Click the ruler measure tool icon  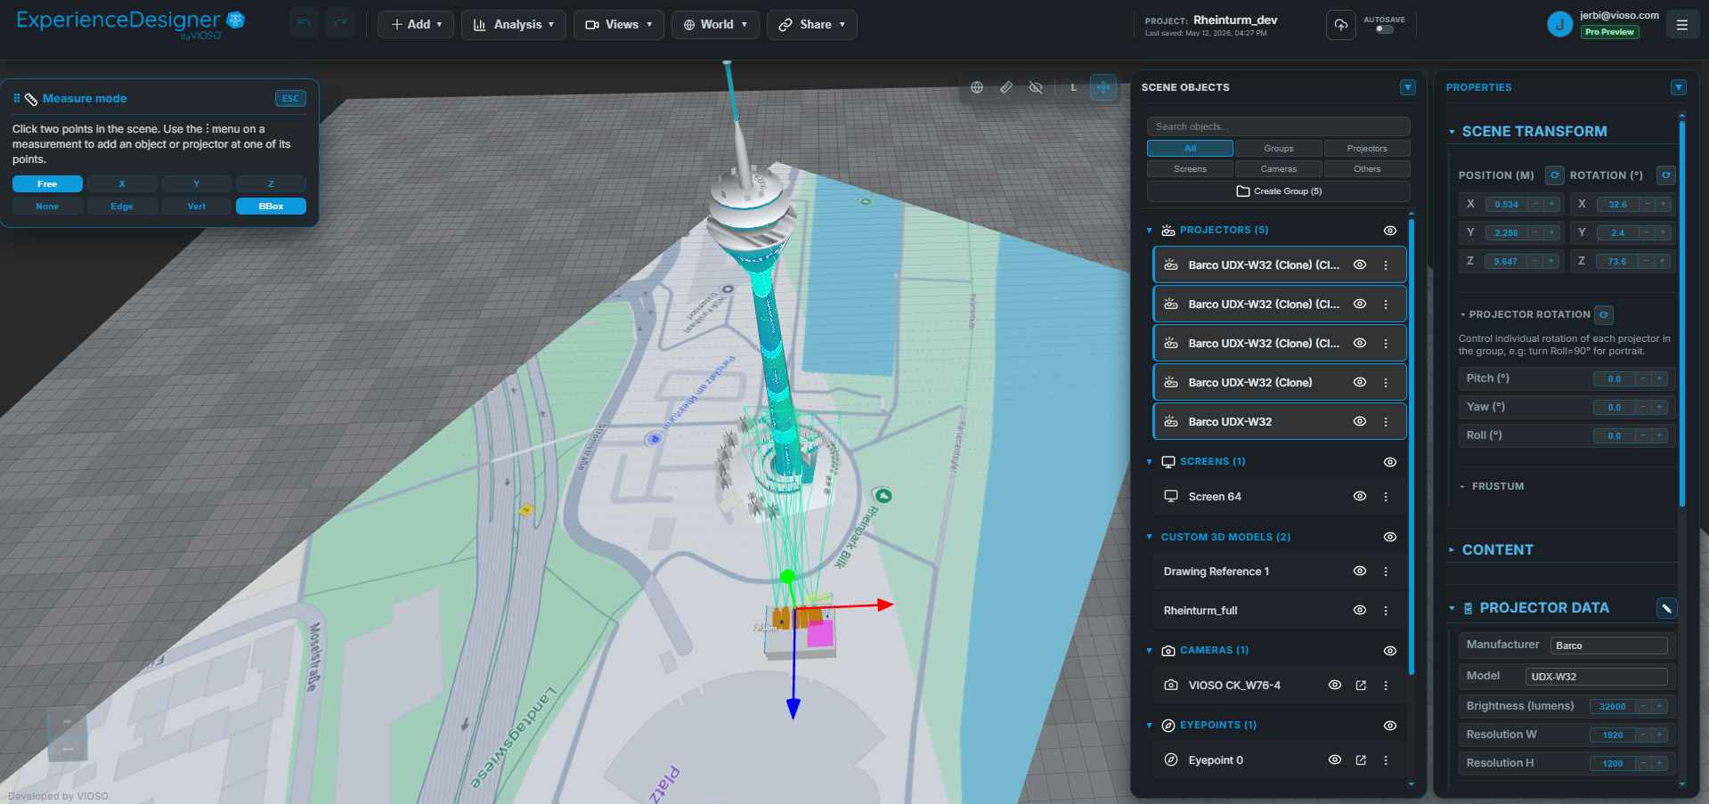pos(1006,87)
